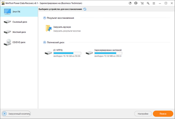This screenshot has width=175, height=119.
Task: Open the hamburger menu
Action: [x=154, y=3]
